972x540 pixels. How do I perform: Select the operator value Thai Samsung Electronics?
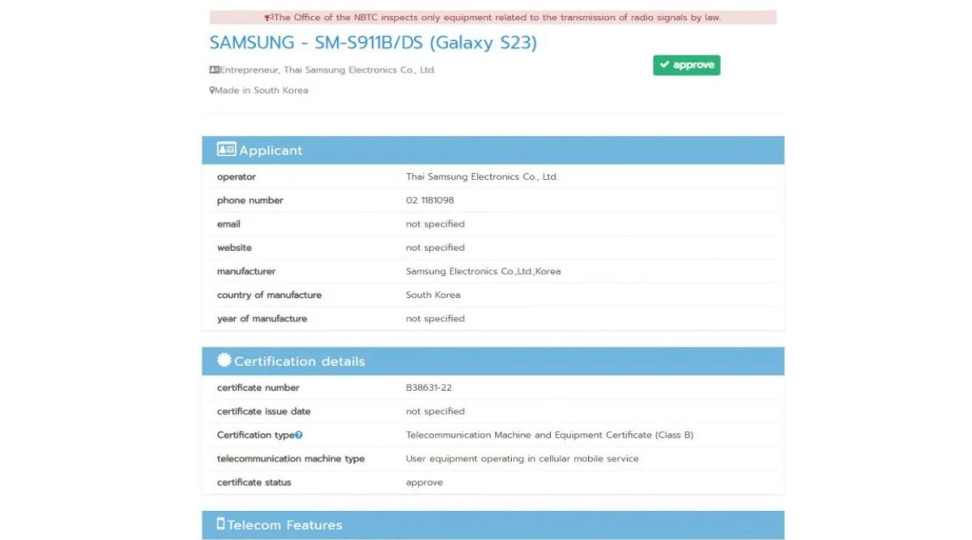(482, 176)
